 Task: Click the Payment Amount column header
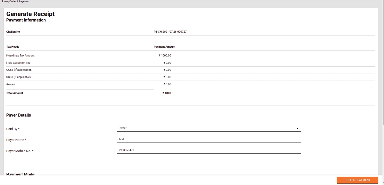click(x=164, y=47)
